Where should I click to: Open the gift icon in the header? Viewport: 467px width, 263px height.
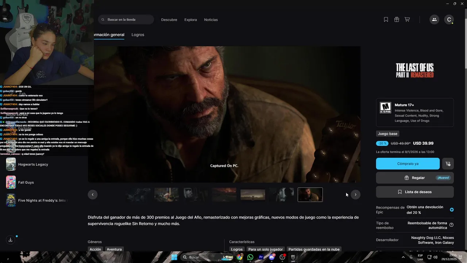(397, 20)
